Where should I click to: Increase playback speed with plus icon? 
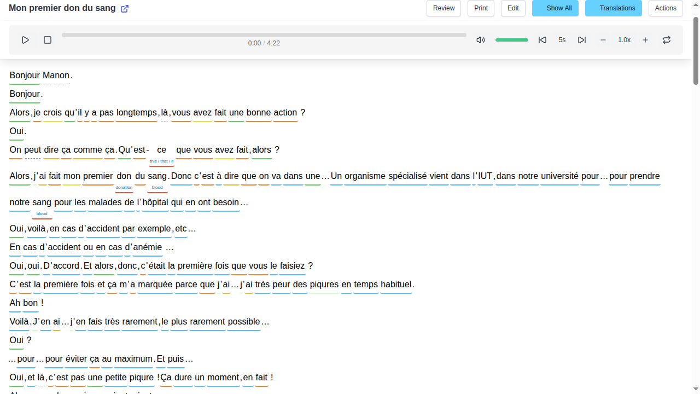[x=645, y=40]
